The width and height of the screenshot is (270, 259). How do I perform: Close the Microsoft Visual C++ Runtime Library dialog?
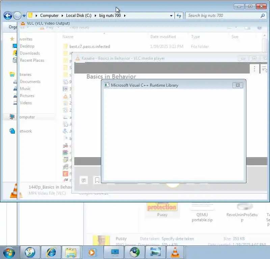pos(238,85)
